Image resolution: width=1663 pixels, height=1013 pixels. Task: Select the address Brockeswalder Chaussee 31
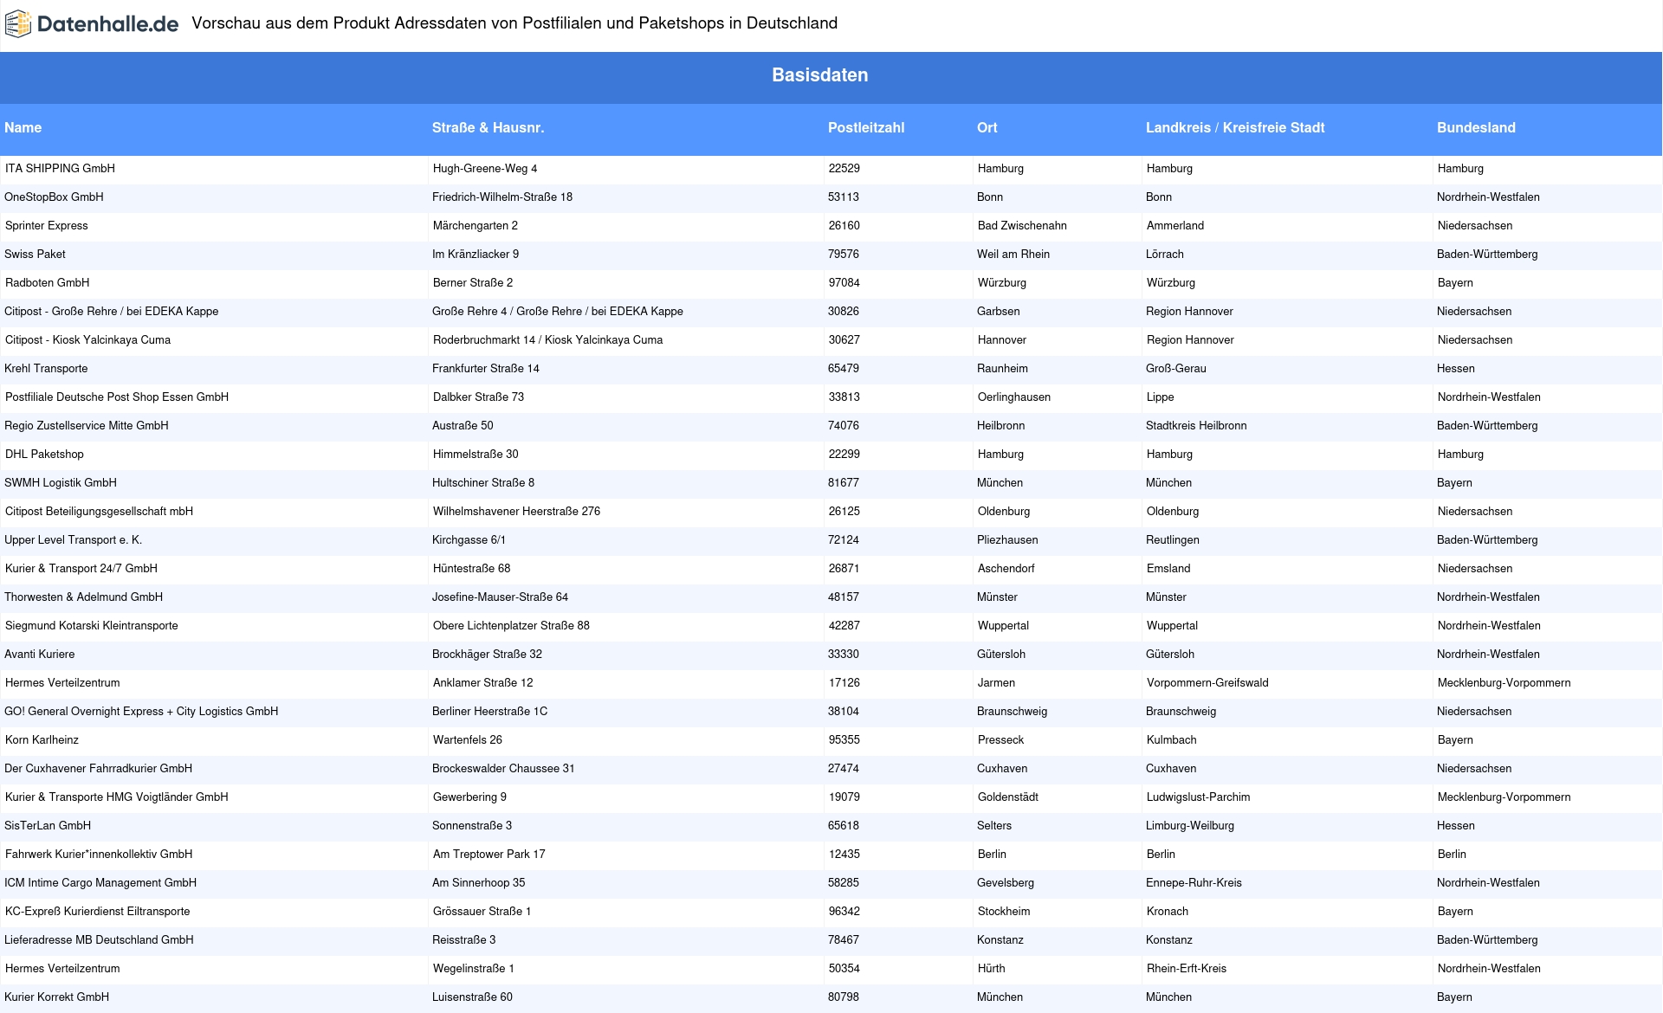(x=503, y=768)
